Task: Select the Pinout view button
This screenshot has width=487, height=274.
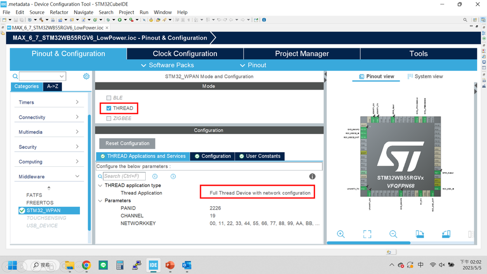Action: [x=376, y=77]
